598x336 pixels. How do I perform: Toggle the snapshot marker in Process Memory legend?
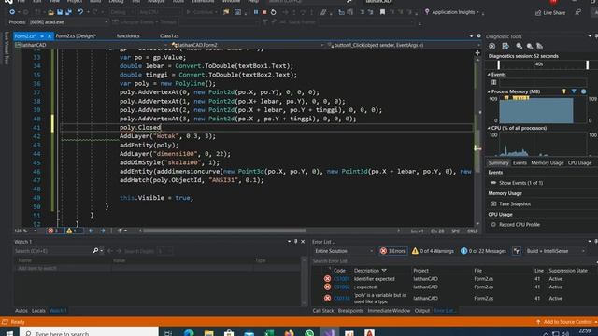point(574,91)
